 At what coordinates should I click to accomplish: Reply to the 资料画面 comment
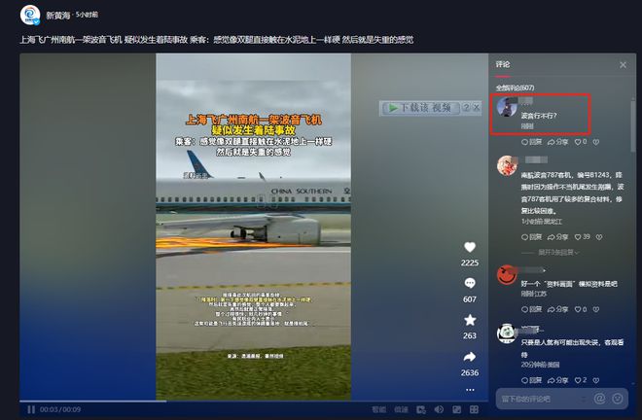click(x=531, y=309)
